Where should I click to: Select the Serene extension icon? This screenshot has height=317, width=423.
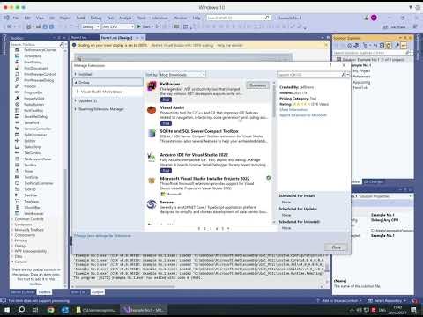tap(152, 204)
